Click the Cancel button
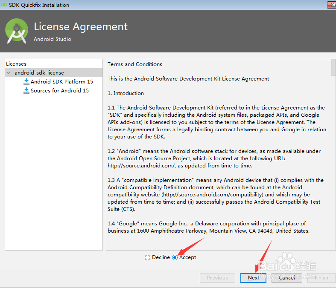Screen dimensions: 336x288 (x=287, y=278)
